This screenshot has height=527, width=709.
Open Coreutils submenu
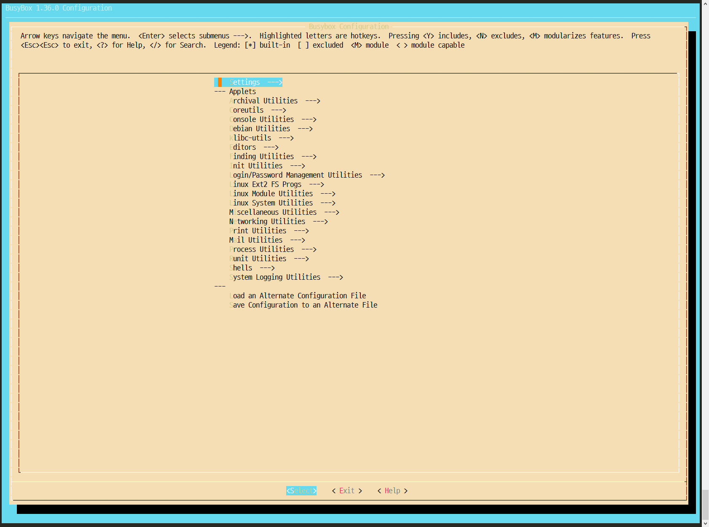tap(258, 110)
